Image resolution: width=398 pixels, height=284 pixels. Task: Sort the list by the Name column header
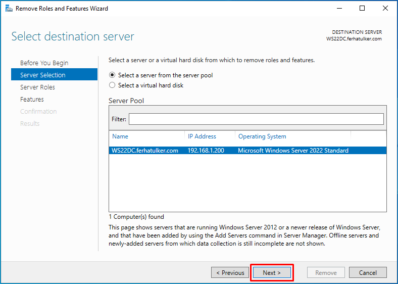(120, 136)
